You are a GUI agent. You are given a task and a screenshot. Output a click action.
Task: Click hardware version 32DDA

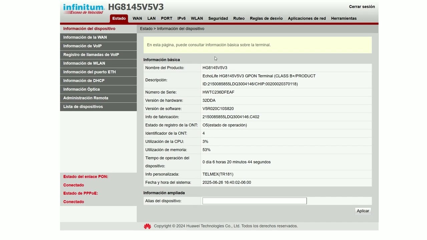tap(209, 100)
